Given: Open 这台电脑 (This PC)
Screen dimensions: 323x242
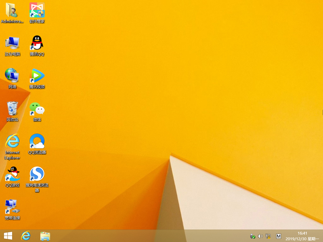Looking at the screenshot, I should [x=12, y=45].
